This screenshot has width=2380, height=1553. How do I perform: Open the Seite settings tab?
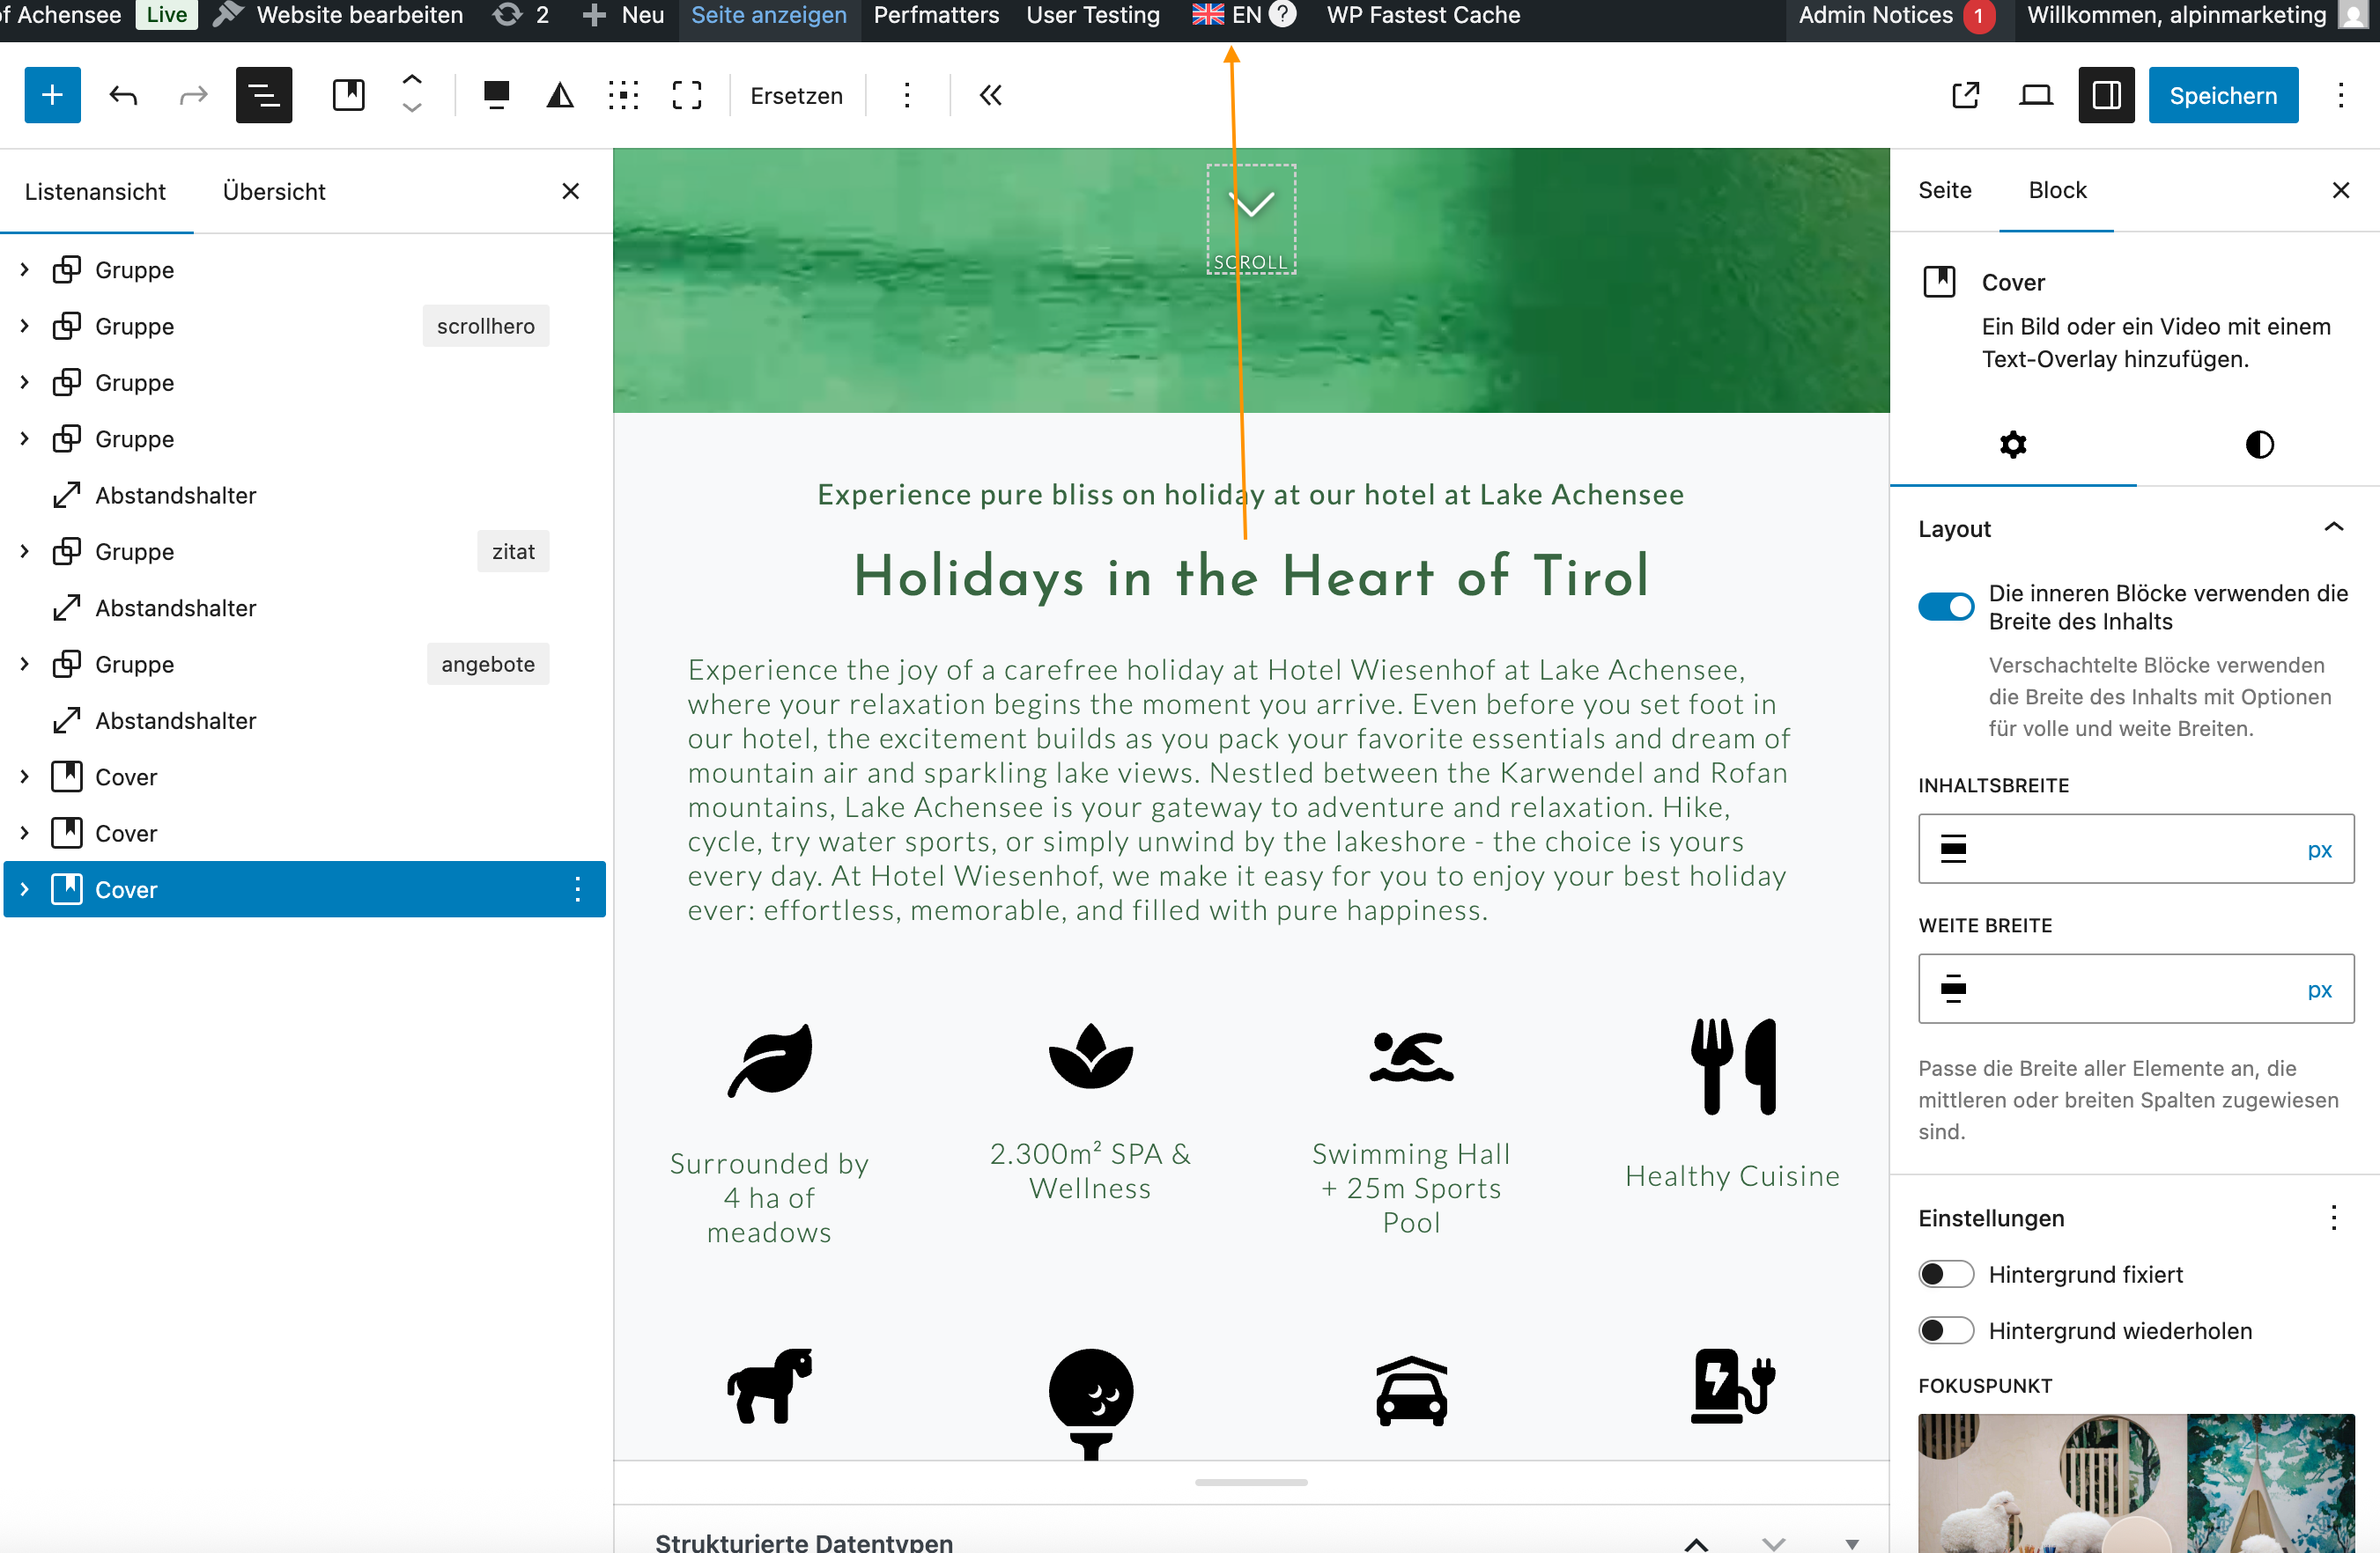coord(1944,190)
